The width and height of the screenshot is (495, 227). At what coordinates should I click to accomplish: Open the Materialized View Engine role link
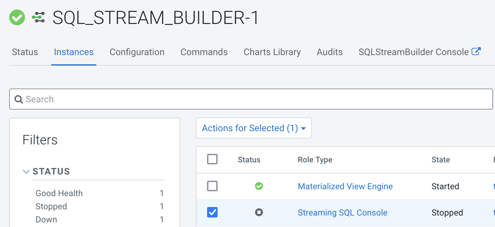pos(345,186)
